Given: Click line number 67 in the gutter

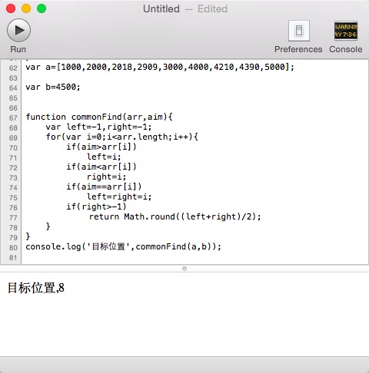Looking at the screenshot, I should click(13, 118).
